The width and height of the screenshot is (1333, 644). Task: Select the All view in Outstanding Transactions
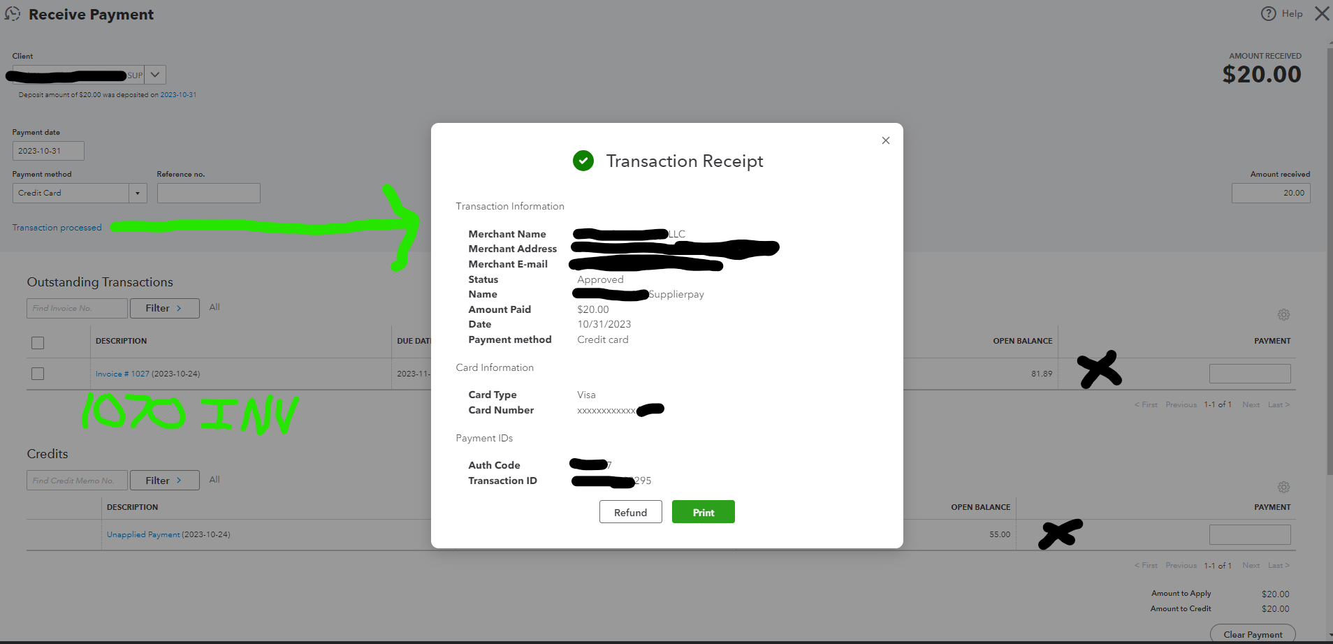[214, 307]
